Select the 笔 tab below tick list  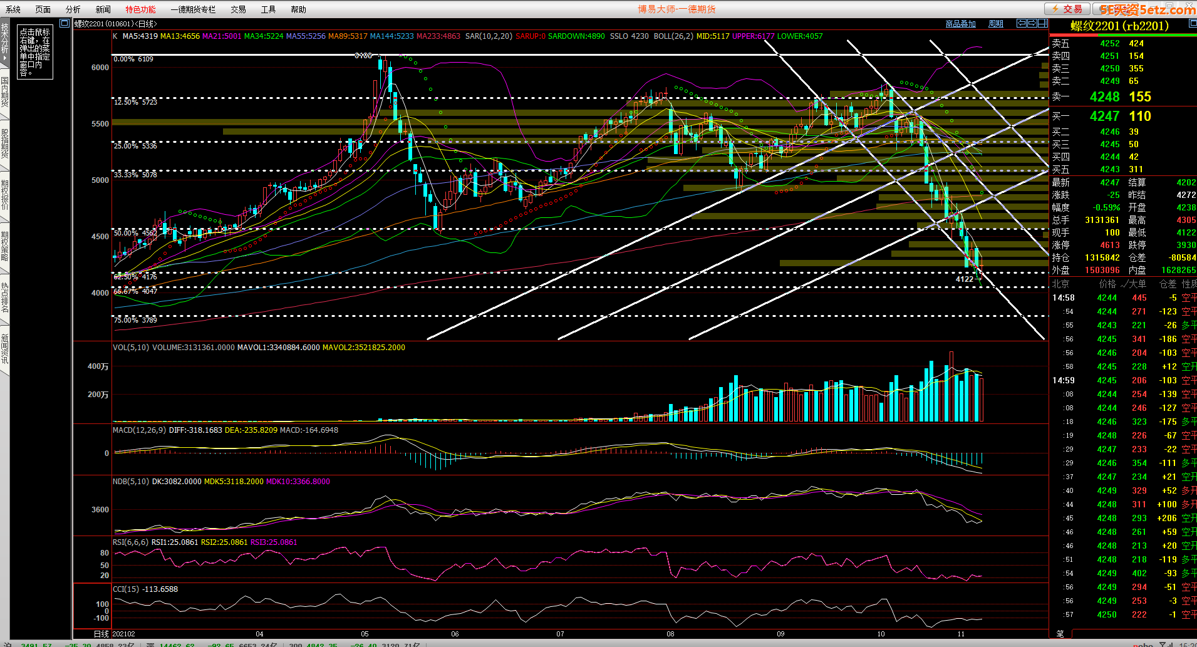click(1060, 634)
